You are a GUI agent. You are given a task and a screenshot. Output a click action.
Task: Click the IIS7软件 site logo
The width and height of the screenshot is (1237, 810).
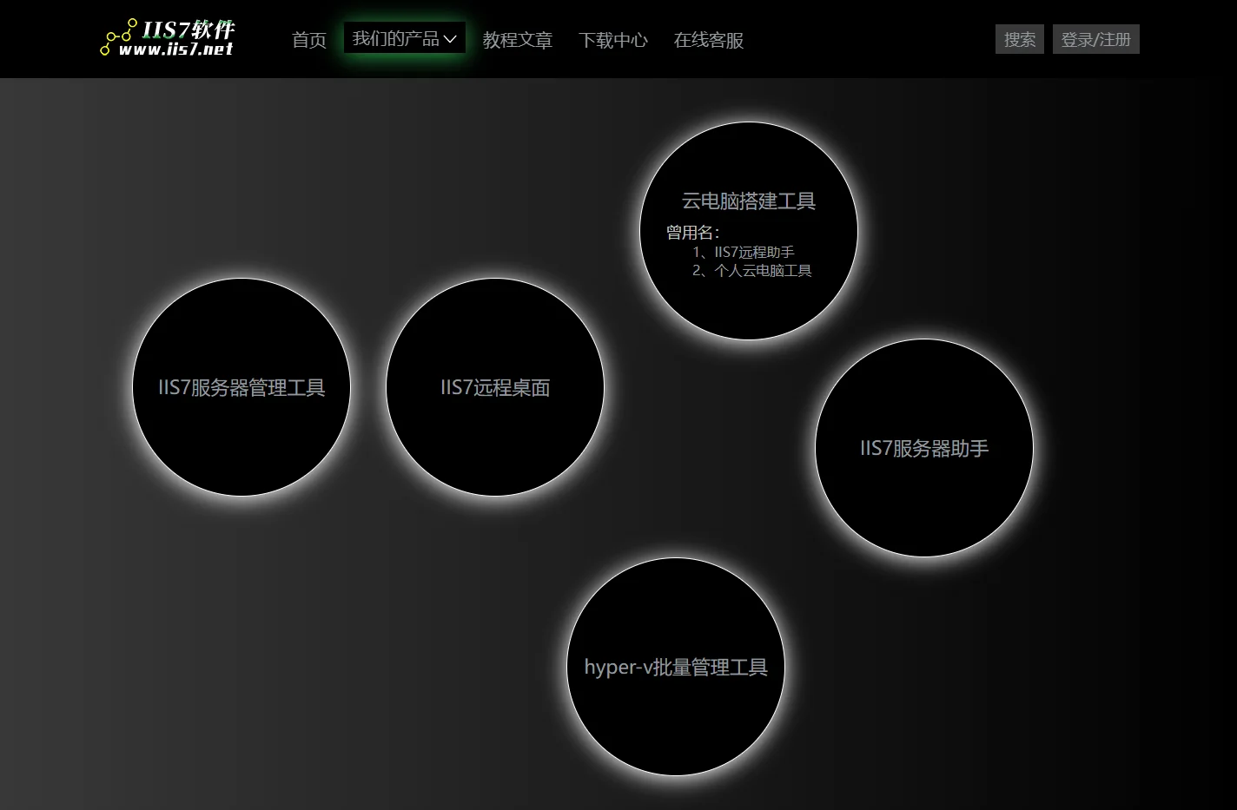coord(168,38)
